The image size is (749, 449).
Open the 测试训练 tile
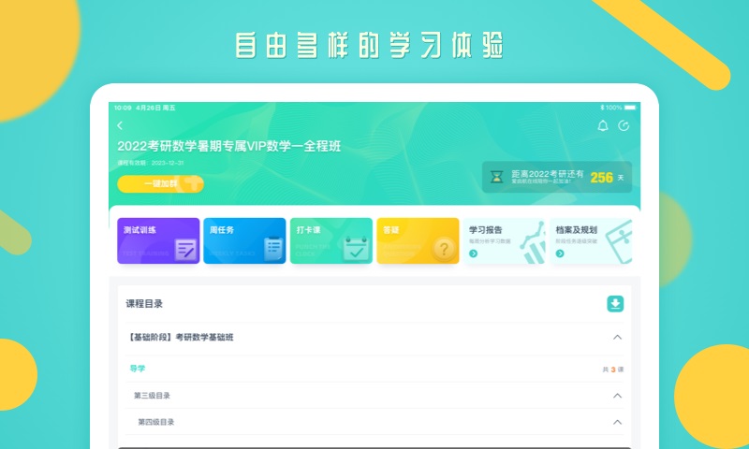(x=158, y=241)
